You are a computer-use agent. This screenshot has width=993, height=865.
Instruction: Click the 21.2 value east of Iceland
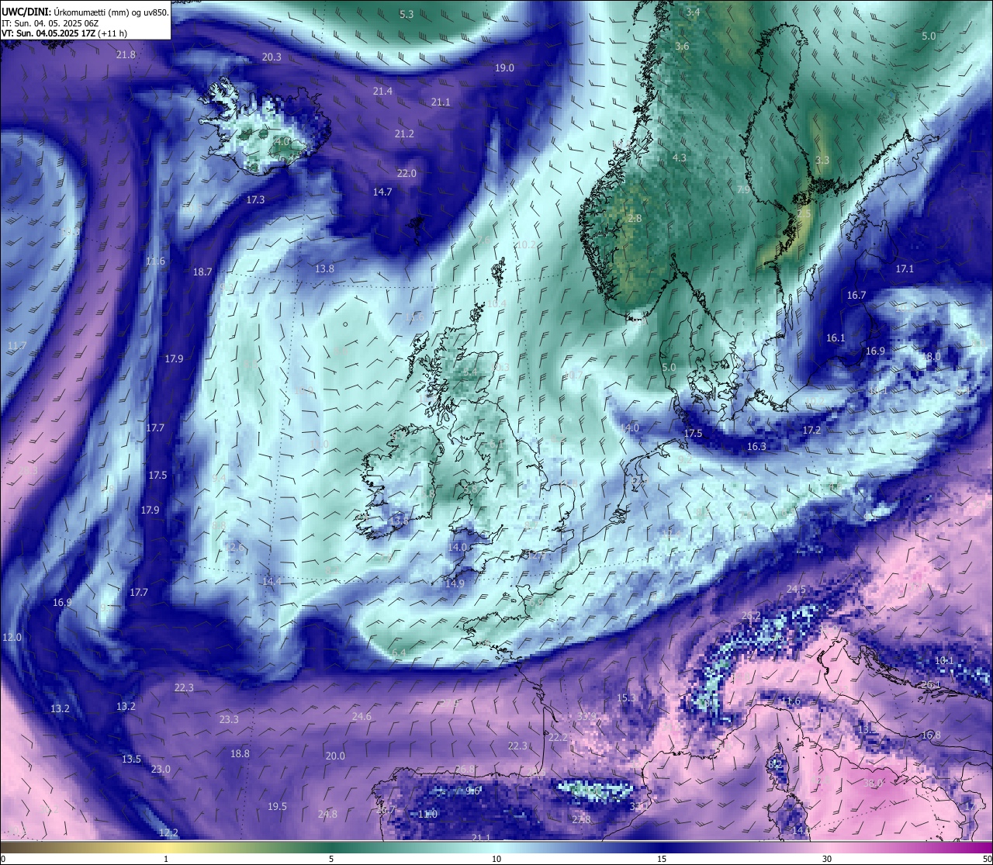tap(404, 134)
